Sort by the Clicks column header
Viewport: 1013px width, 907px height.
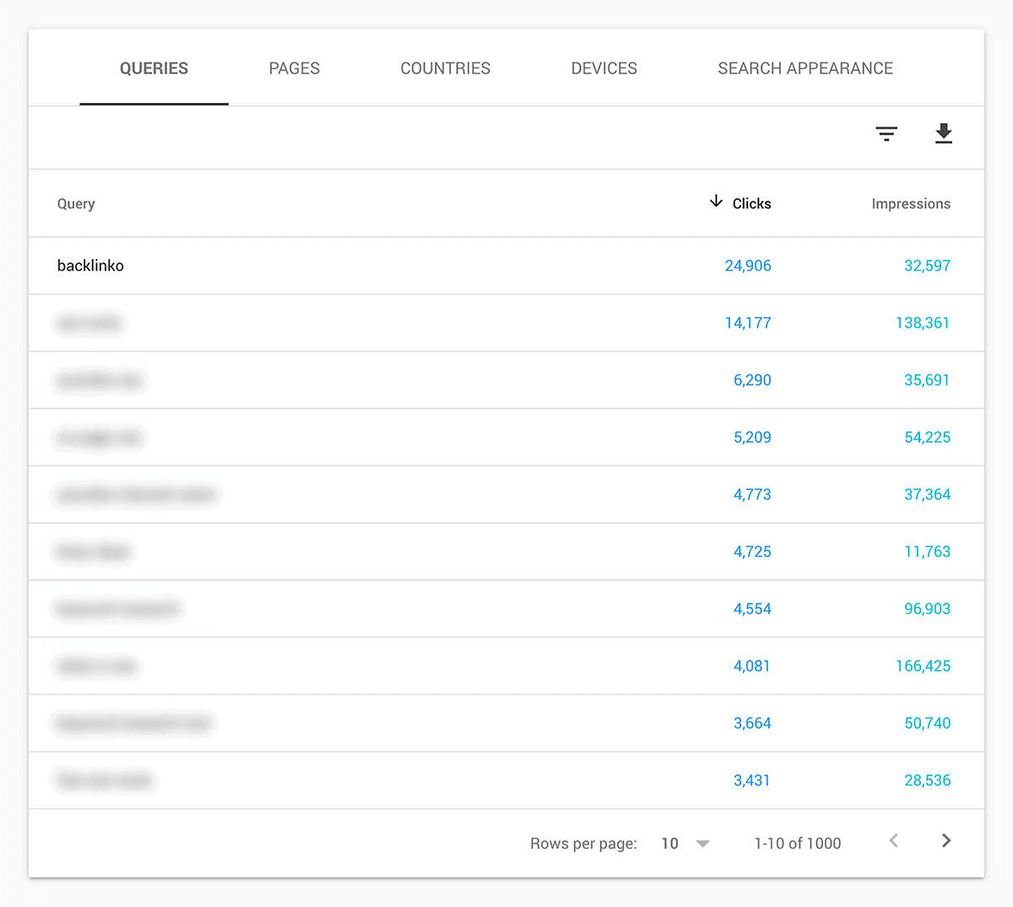tap(751, 203)
